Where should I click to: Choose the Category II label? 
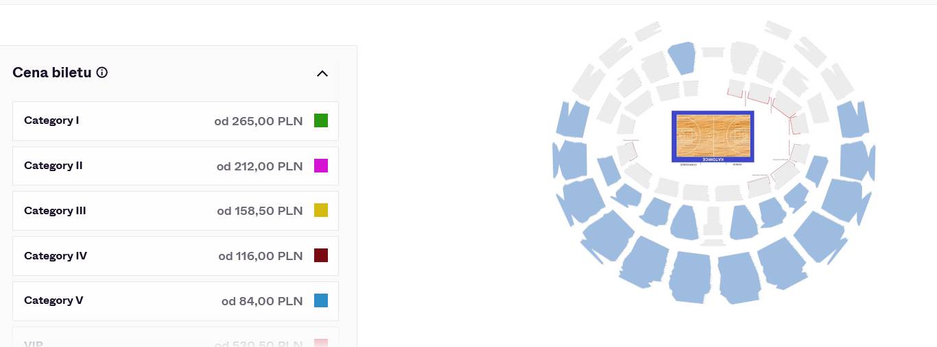pos(54,166)
